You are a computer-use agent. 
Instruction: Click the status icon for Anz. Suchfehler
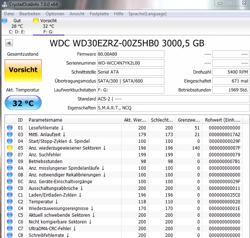coord(10,154)
